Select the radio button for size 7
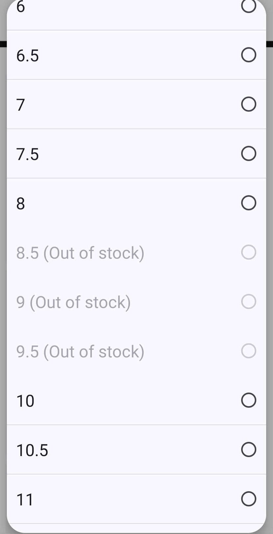The height and width of the screenshot is (534, 273). click(248, 104)
